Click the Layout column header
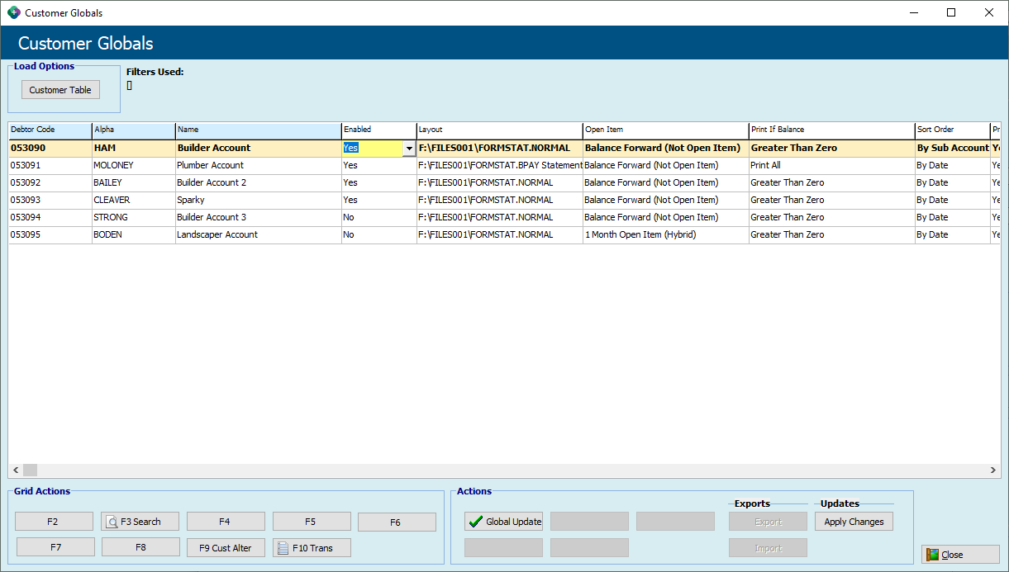 (500, 130)
